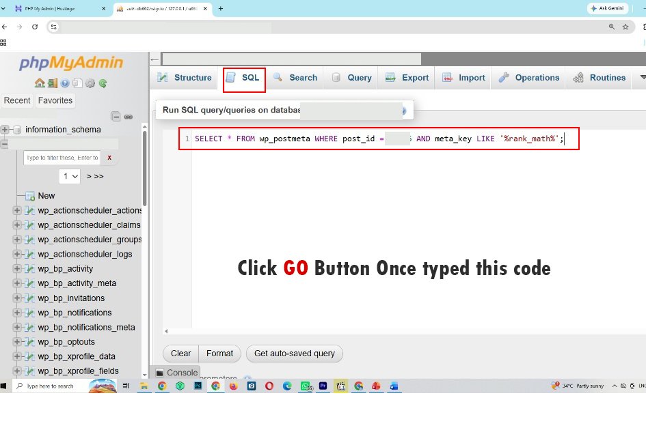
Task: Jump to last page of tables
Action: (x=99, y=176)
